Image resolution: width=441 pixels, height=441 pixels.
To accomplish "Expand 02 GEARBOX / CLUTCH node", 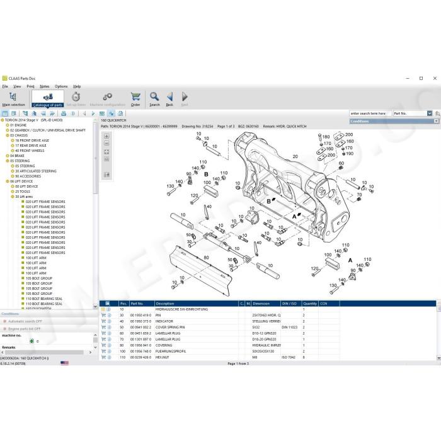I will point(8,130).
